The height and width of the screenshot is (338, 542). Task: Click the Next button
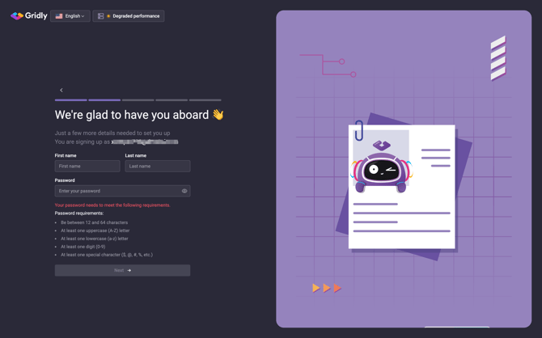click(x=122, y=270)
